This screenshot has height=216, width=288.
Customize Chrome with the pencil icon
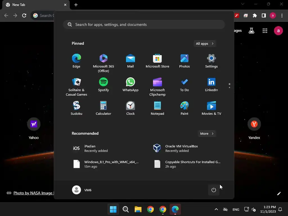[279, 193]
